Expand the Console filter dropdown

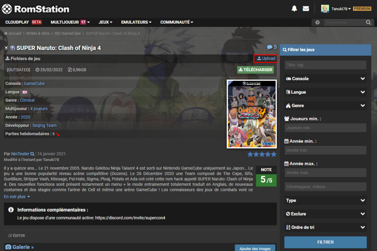325,79
